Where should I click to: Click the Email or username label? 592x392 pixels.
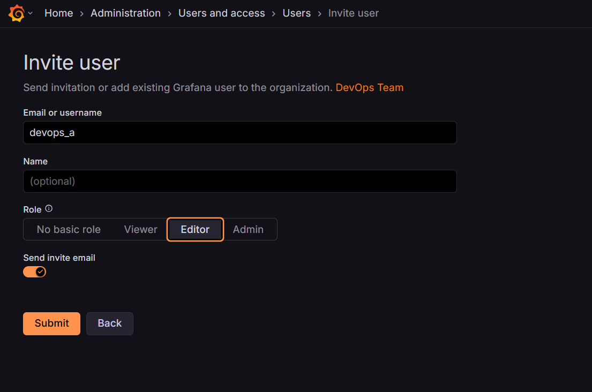(62, 112)
